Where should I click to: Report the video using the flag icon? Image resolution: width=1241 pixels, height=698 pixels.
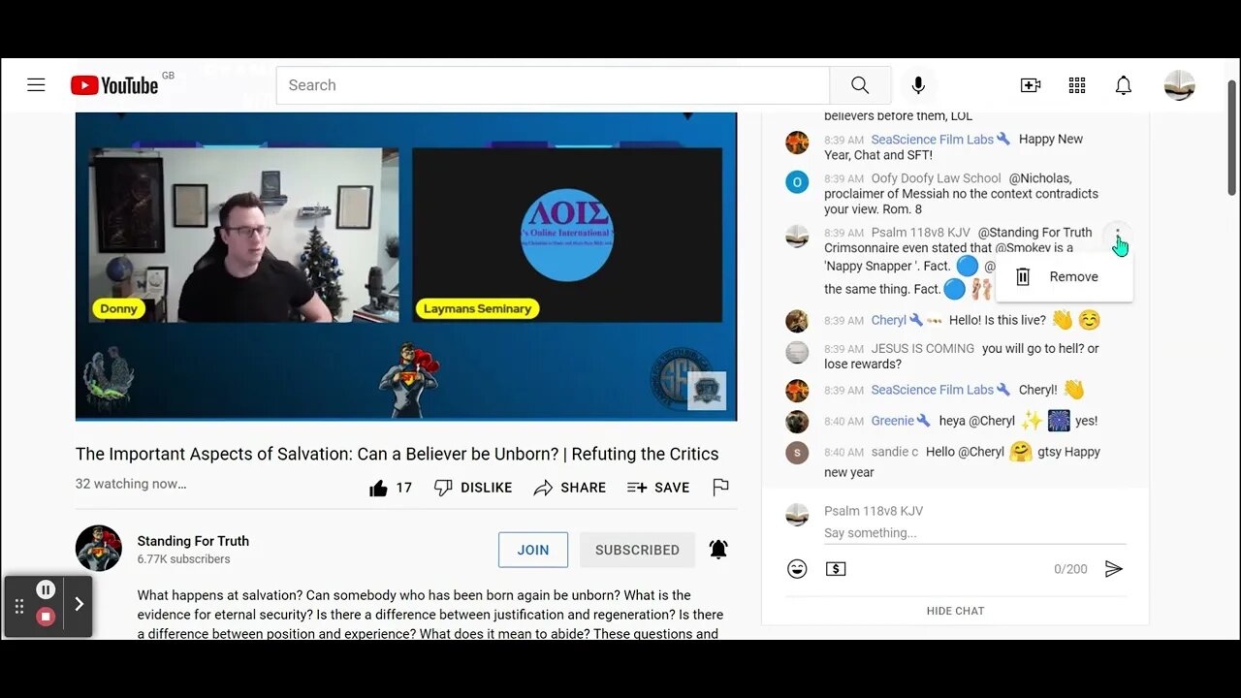pos(720,488)
